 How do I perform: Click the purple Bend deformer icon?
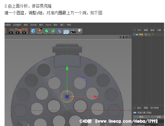(x=60, y=31)
